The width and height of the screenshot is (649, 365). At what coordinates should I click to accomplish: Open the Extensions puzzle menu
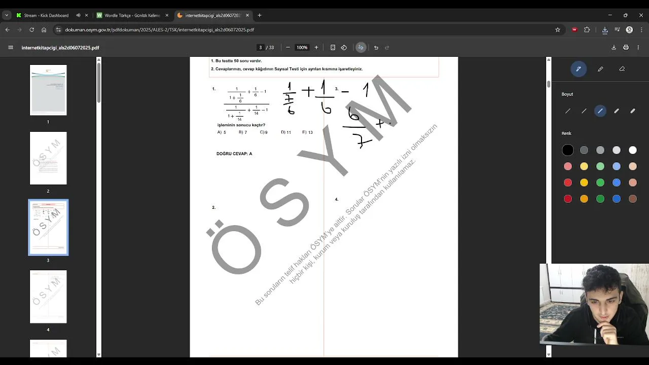pos(587,30)
